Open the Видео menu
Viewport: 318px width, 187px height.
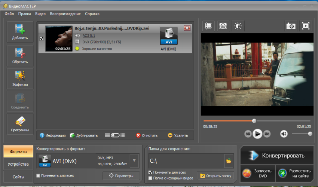click(40, 14)
